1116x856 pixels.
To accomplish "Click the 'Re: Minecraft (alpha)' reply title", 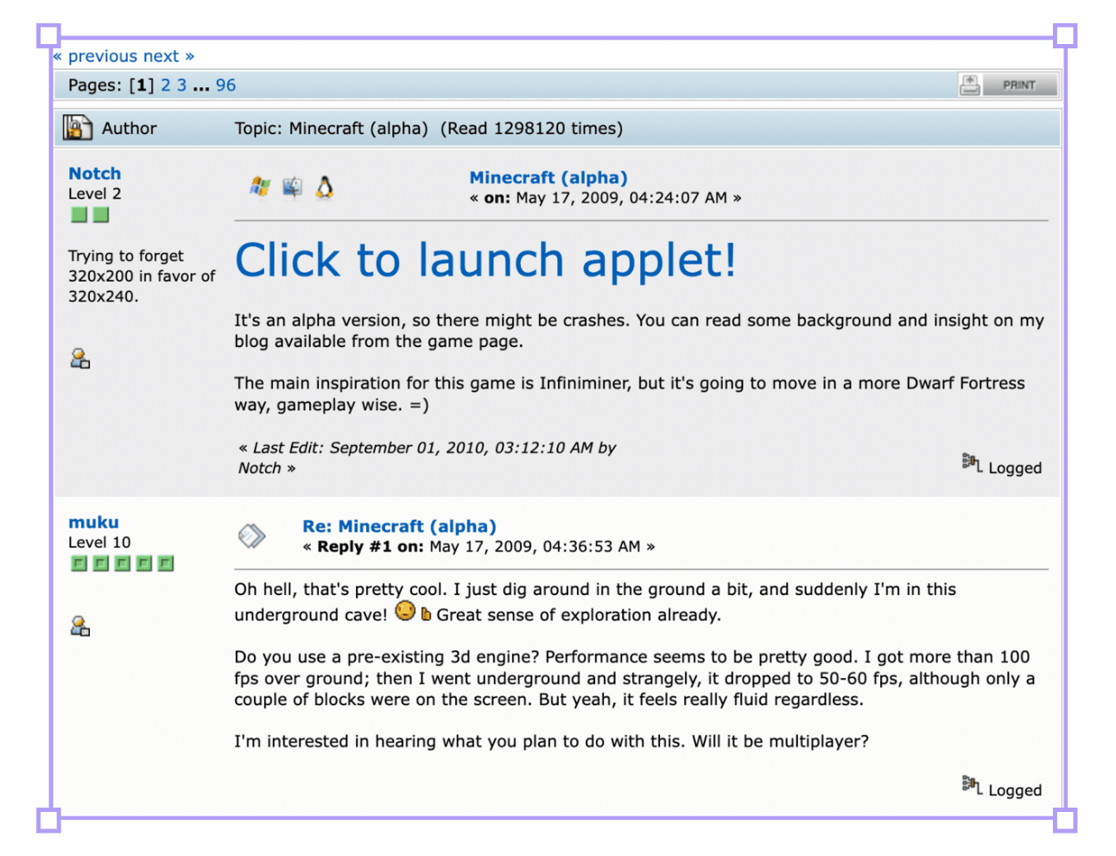I will [399, 527].
